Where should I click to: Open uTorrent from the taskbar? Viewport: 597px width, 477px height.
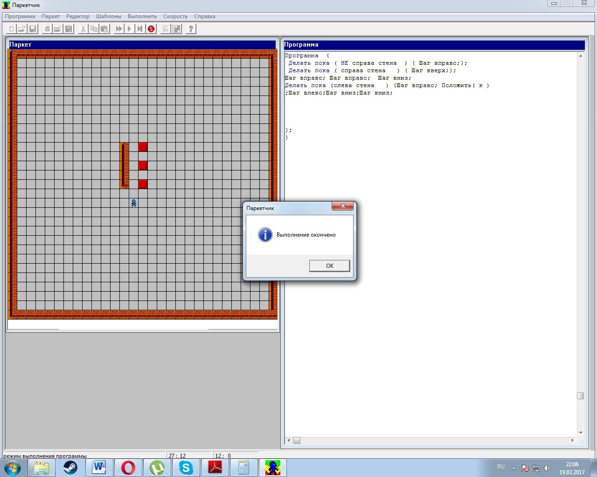pos(157,468)
